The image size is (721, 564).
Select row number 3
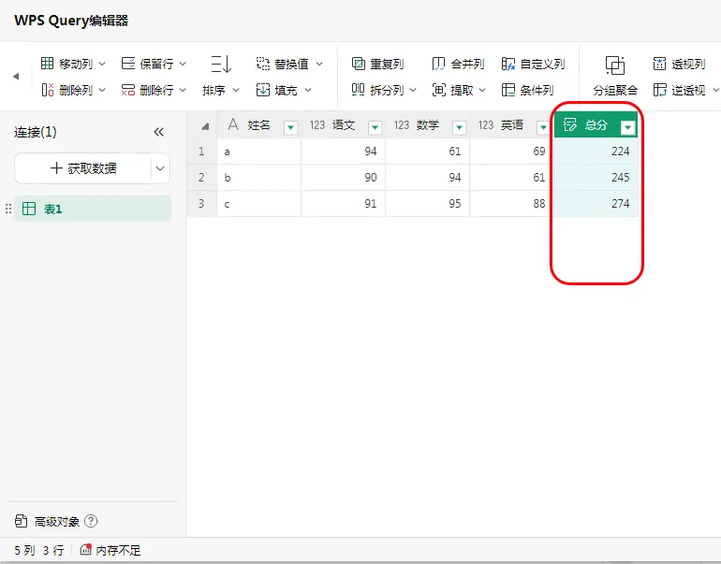[x=201, y=204]
